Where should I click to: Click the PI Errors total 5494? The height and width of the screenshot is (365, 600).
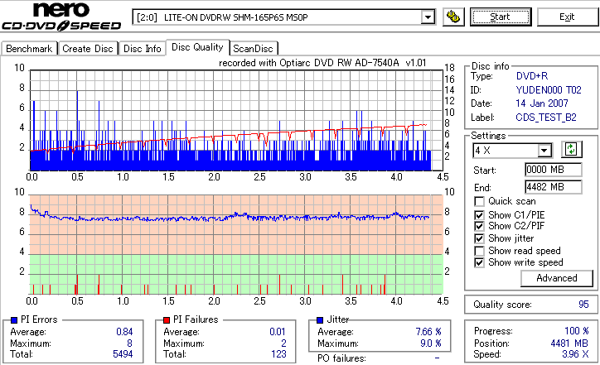point(123,354)
